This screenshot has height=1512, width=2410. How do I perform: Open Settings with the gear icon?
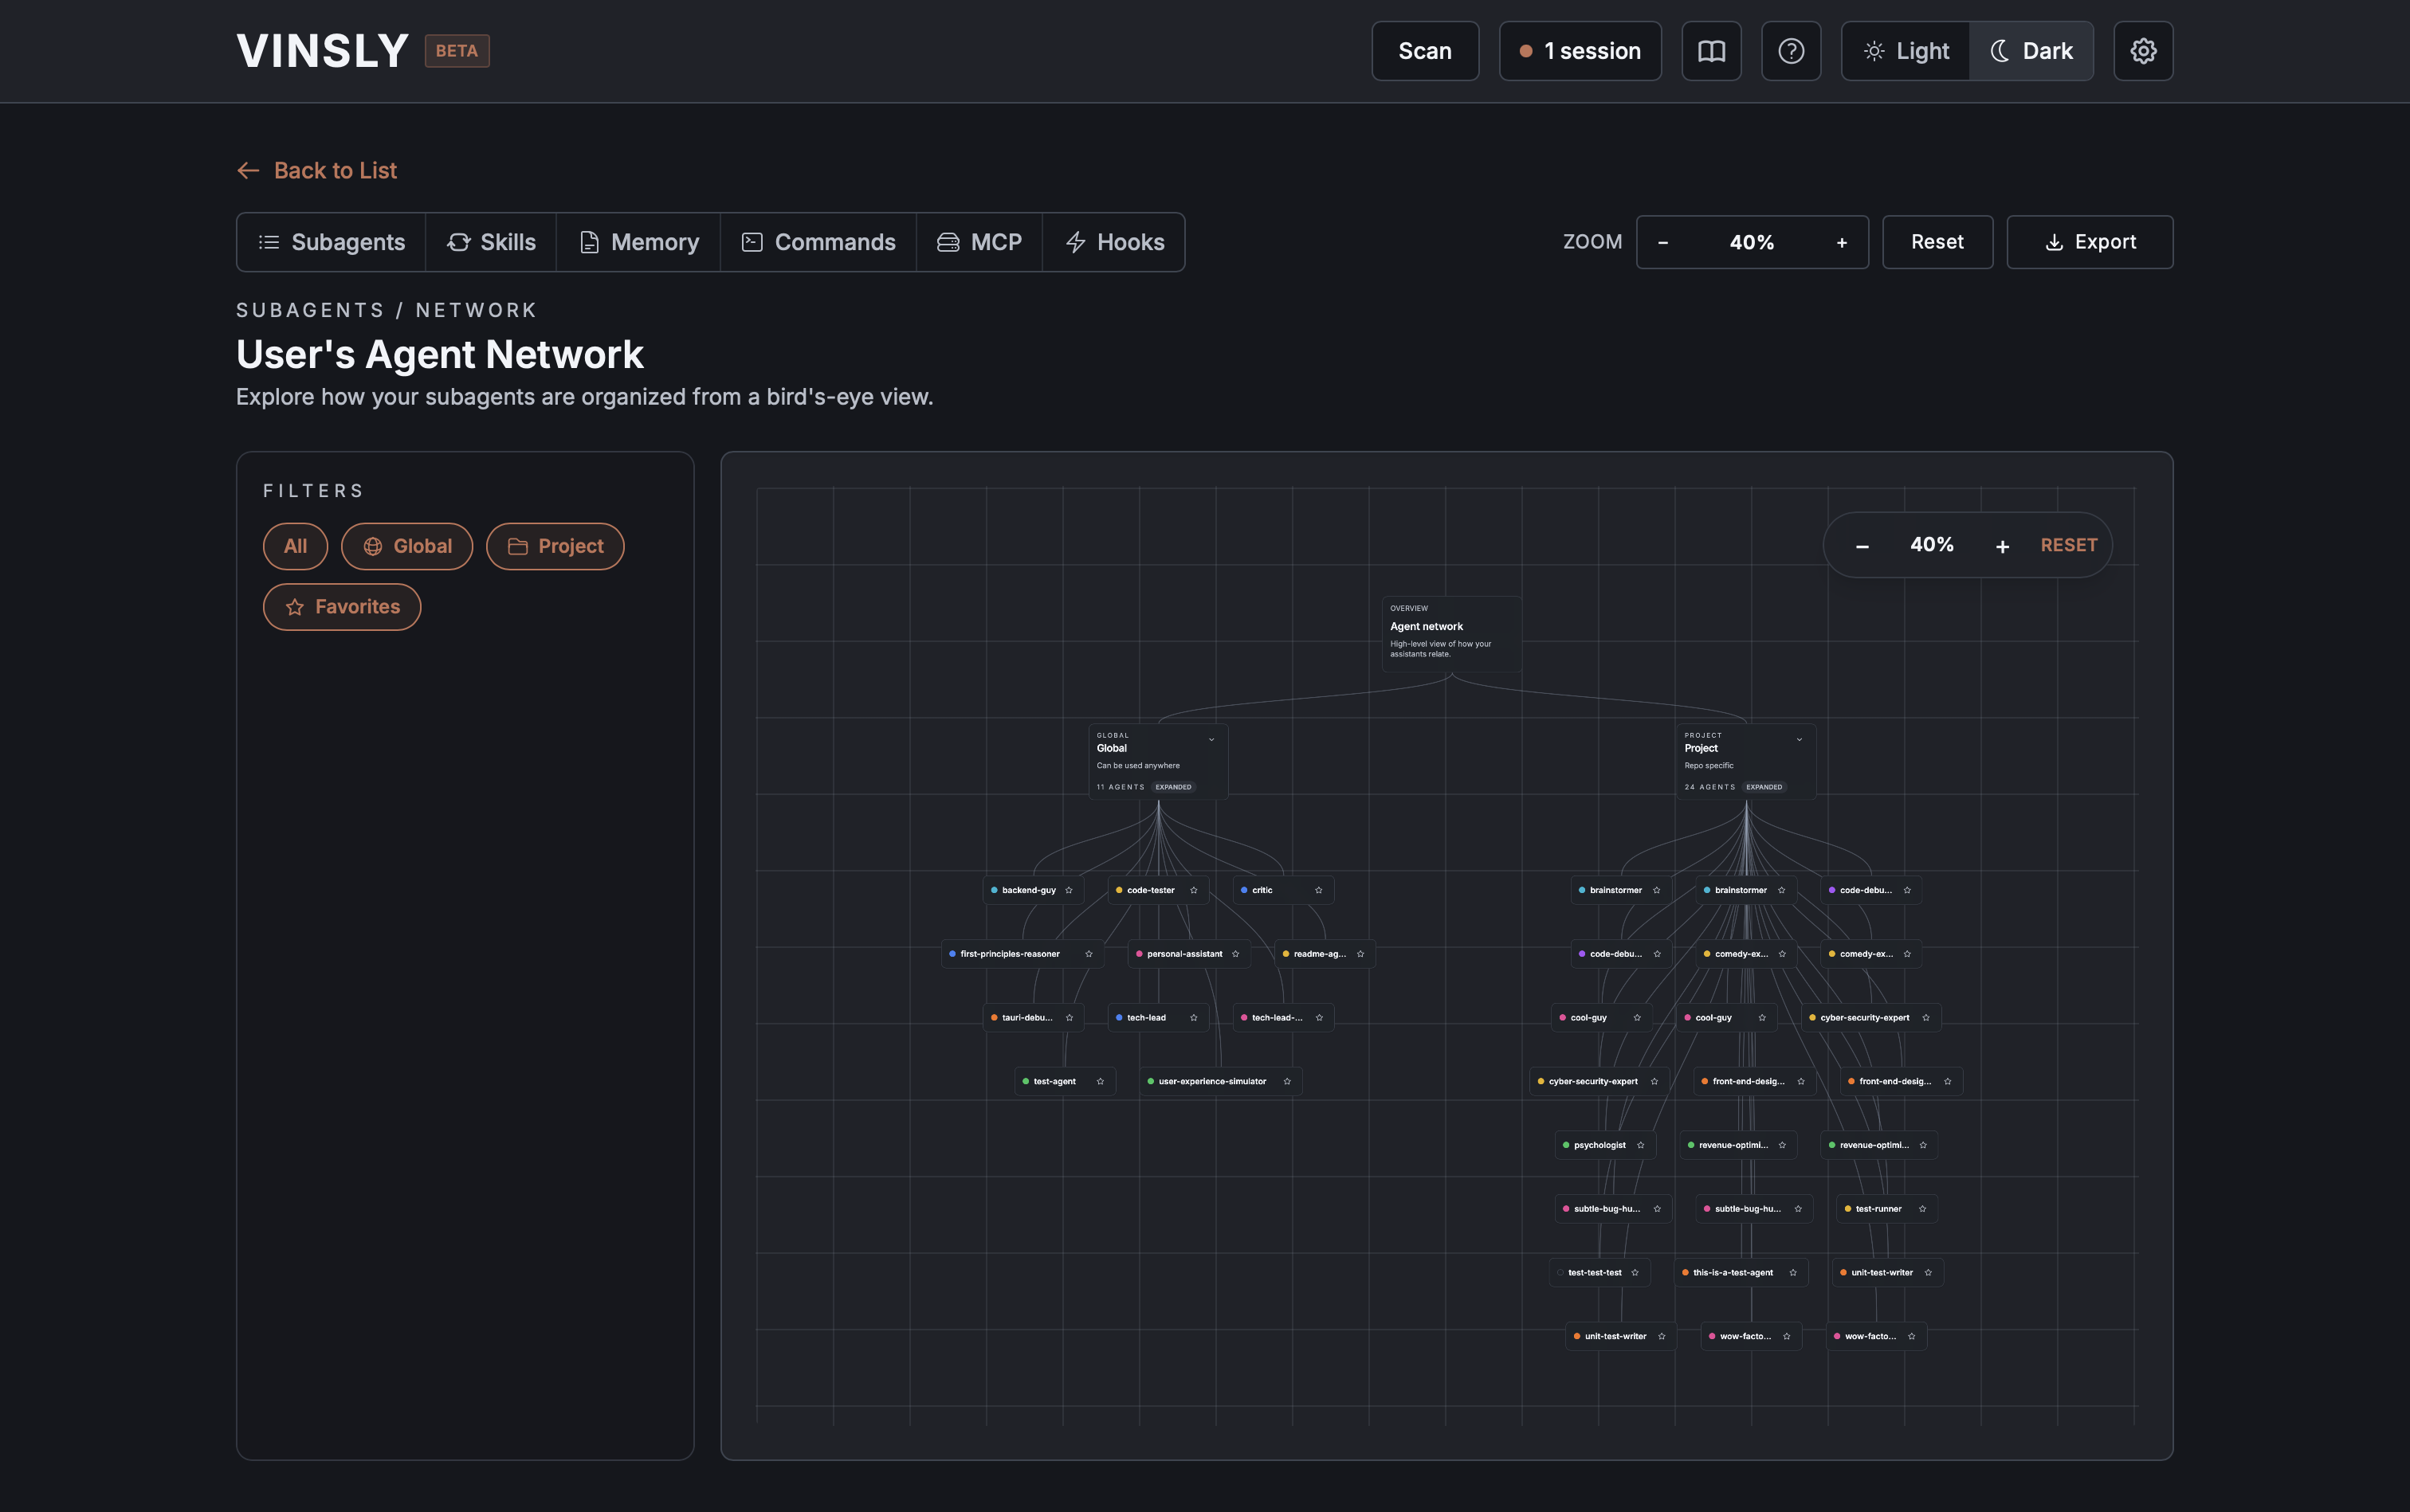click(2142, 50)
